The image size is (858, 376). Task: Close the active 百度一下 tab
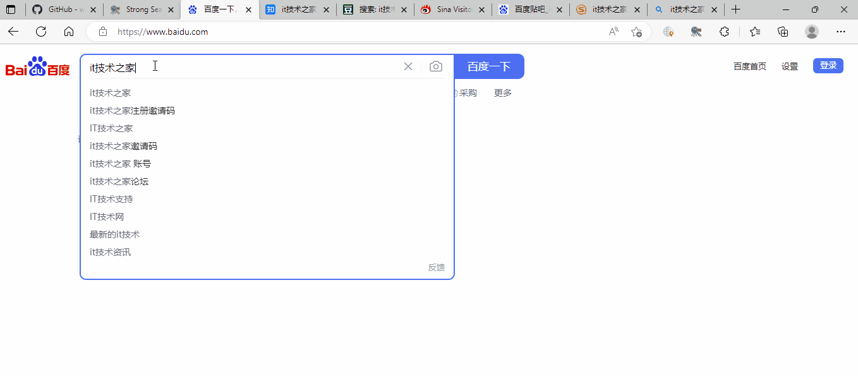tap(248, 10)
